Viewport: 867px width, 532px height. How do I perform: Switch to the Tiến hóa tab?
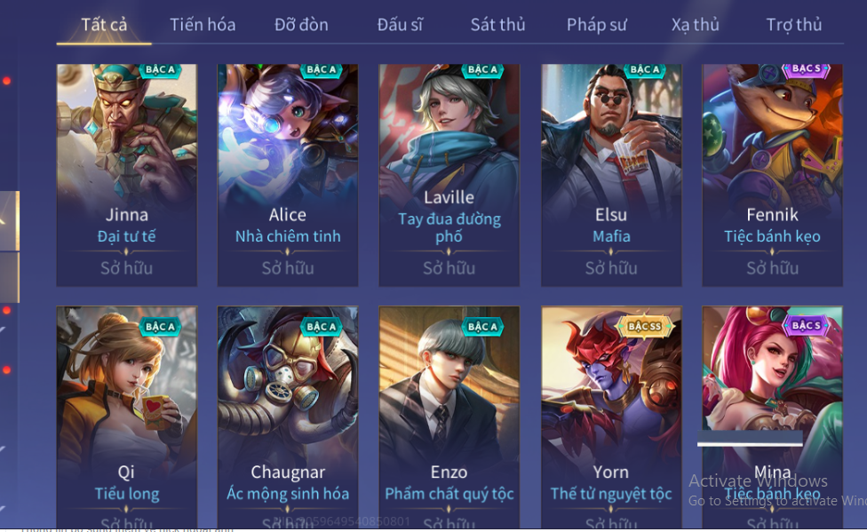pyautogui.click(x=203, y=25)
